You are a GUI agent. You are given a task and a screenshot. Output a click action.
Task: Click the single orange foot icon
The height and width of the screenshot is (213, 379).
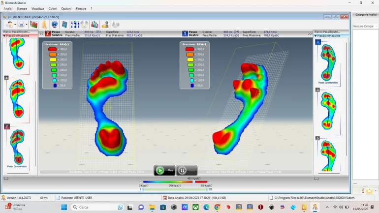click(x=44, y=24)
